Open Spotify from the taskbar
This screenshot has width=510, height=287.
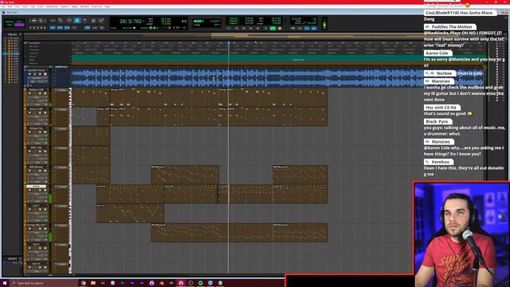[200, 283]
